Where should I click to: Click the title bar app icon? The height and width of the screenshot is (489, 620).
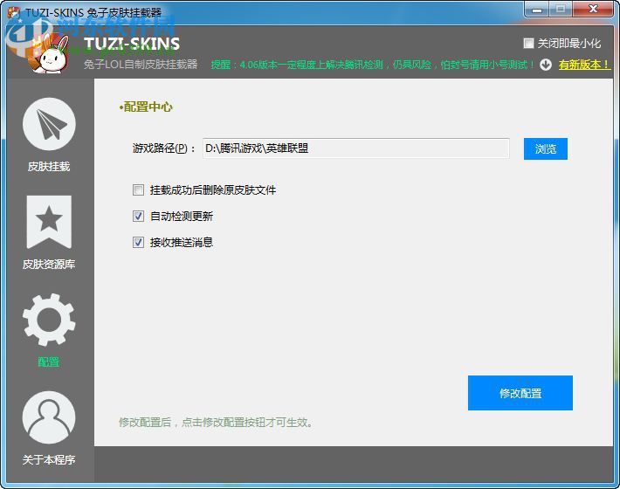coord(14,12)
